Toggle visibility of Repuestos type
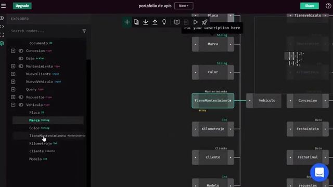The image size is (333, 187). (x=21, y=97)
